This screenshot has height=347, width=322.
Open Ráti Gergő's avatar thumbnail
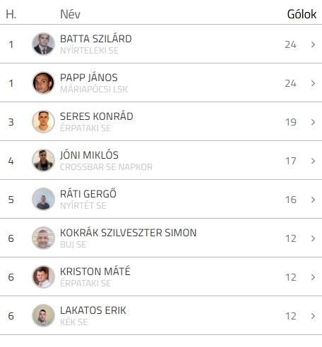(x=43, y=199)
